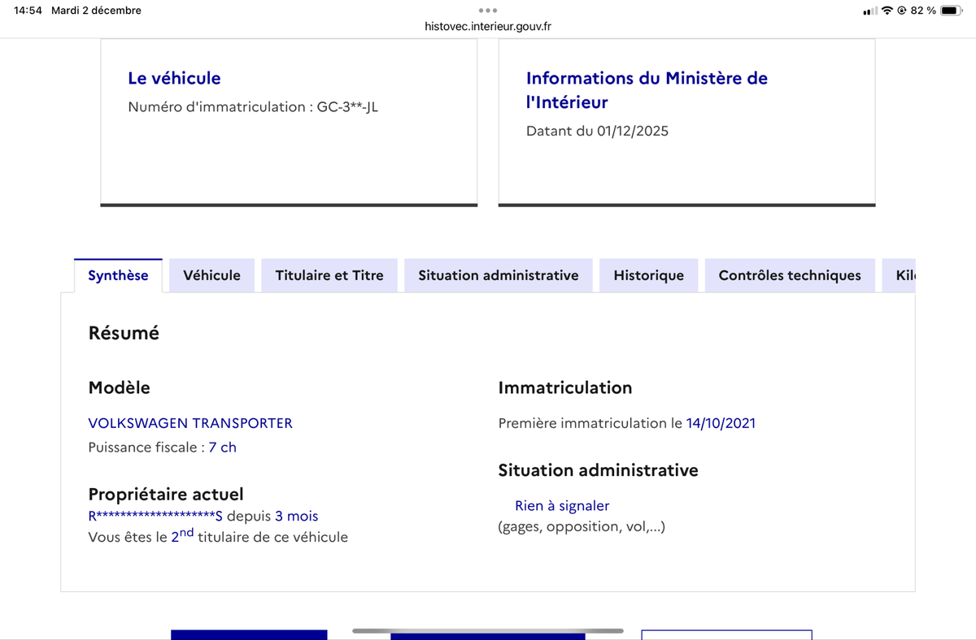Tap the three-dot multitasking icon at top

click(488, 11)
